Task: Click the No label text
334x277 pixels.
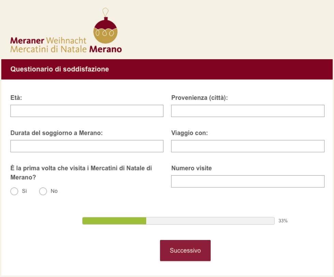Action: 54,191
